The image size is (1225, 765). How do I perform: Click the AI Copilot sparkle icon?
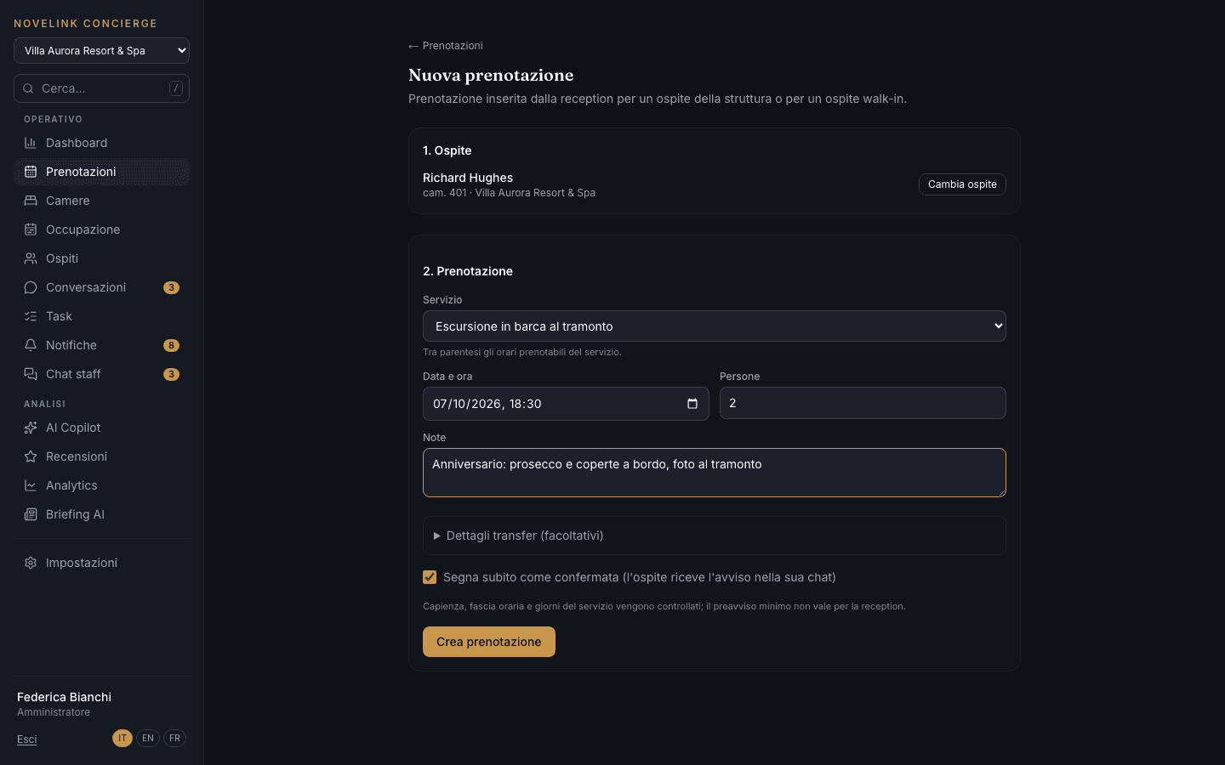click(x=31, y=428)
